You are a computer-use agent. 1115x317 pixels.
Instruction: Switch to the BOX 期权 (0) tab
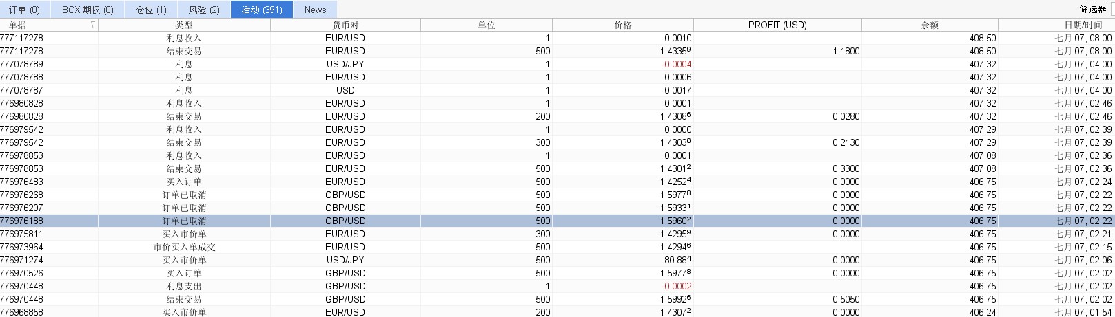coord(88,10)
